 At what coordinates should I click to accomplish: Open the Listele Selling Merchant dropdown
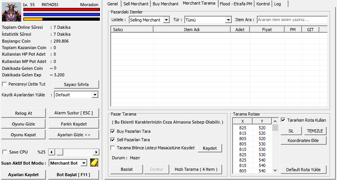click(x=149, y=20)
